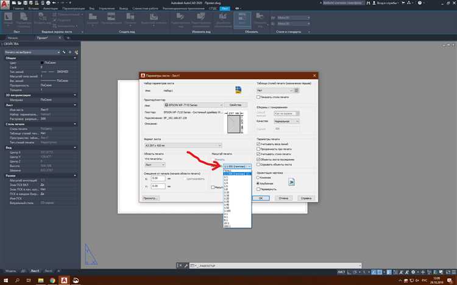Image resolution: width=457 pixels, height=285 pixels.
Task: Click the plot style table edit icon
Action: click(x=296, y=90)
